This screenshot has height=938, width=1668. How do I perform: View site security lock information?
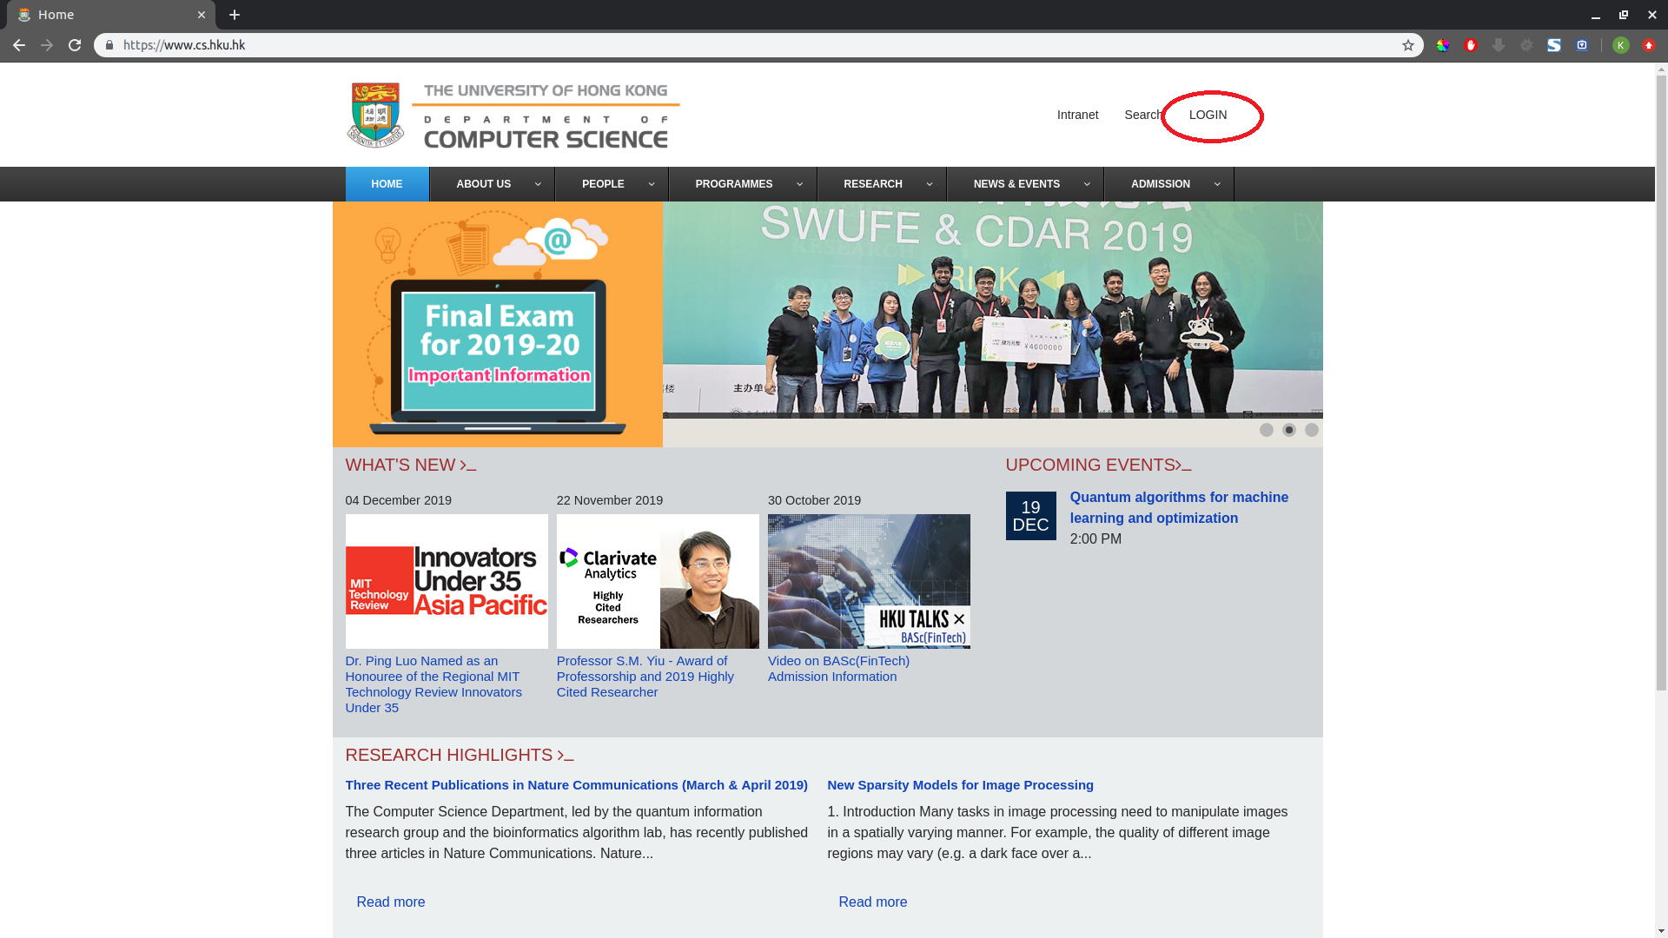coord(109,45)
